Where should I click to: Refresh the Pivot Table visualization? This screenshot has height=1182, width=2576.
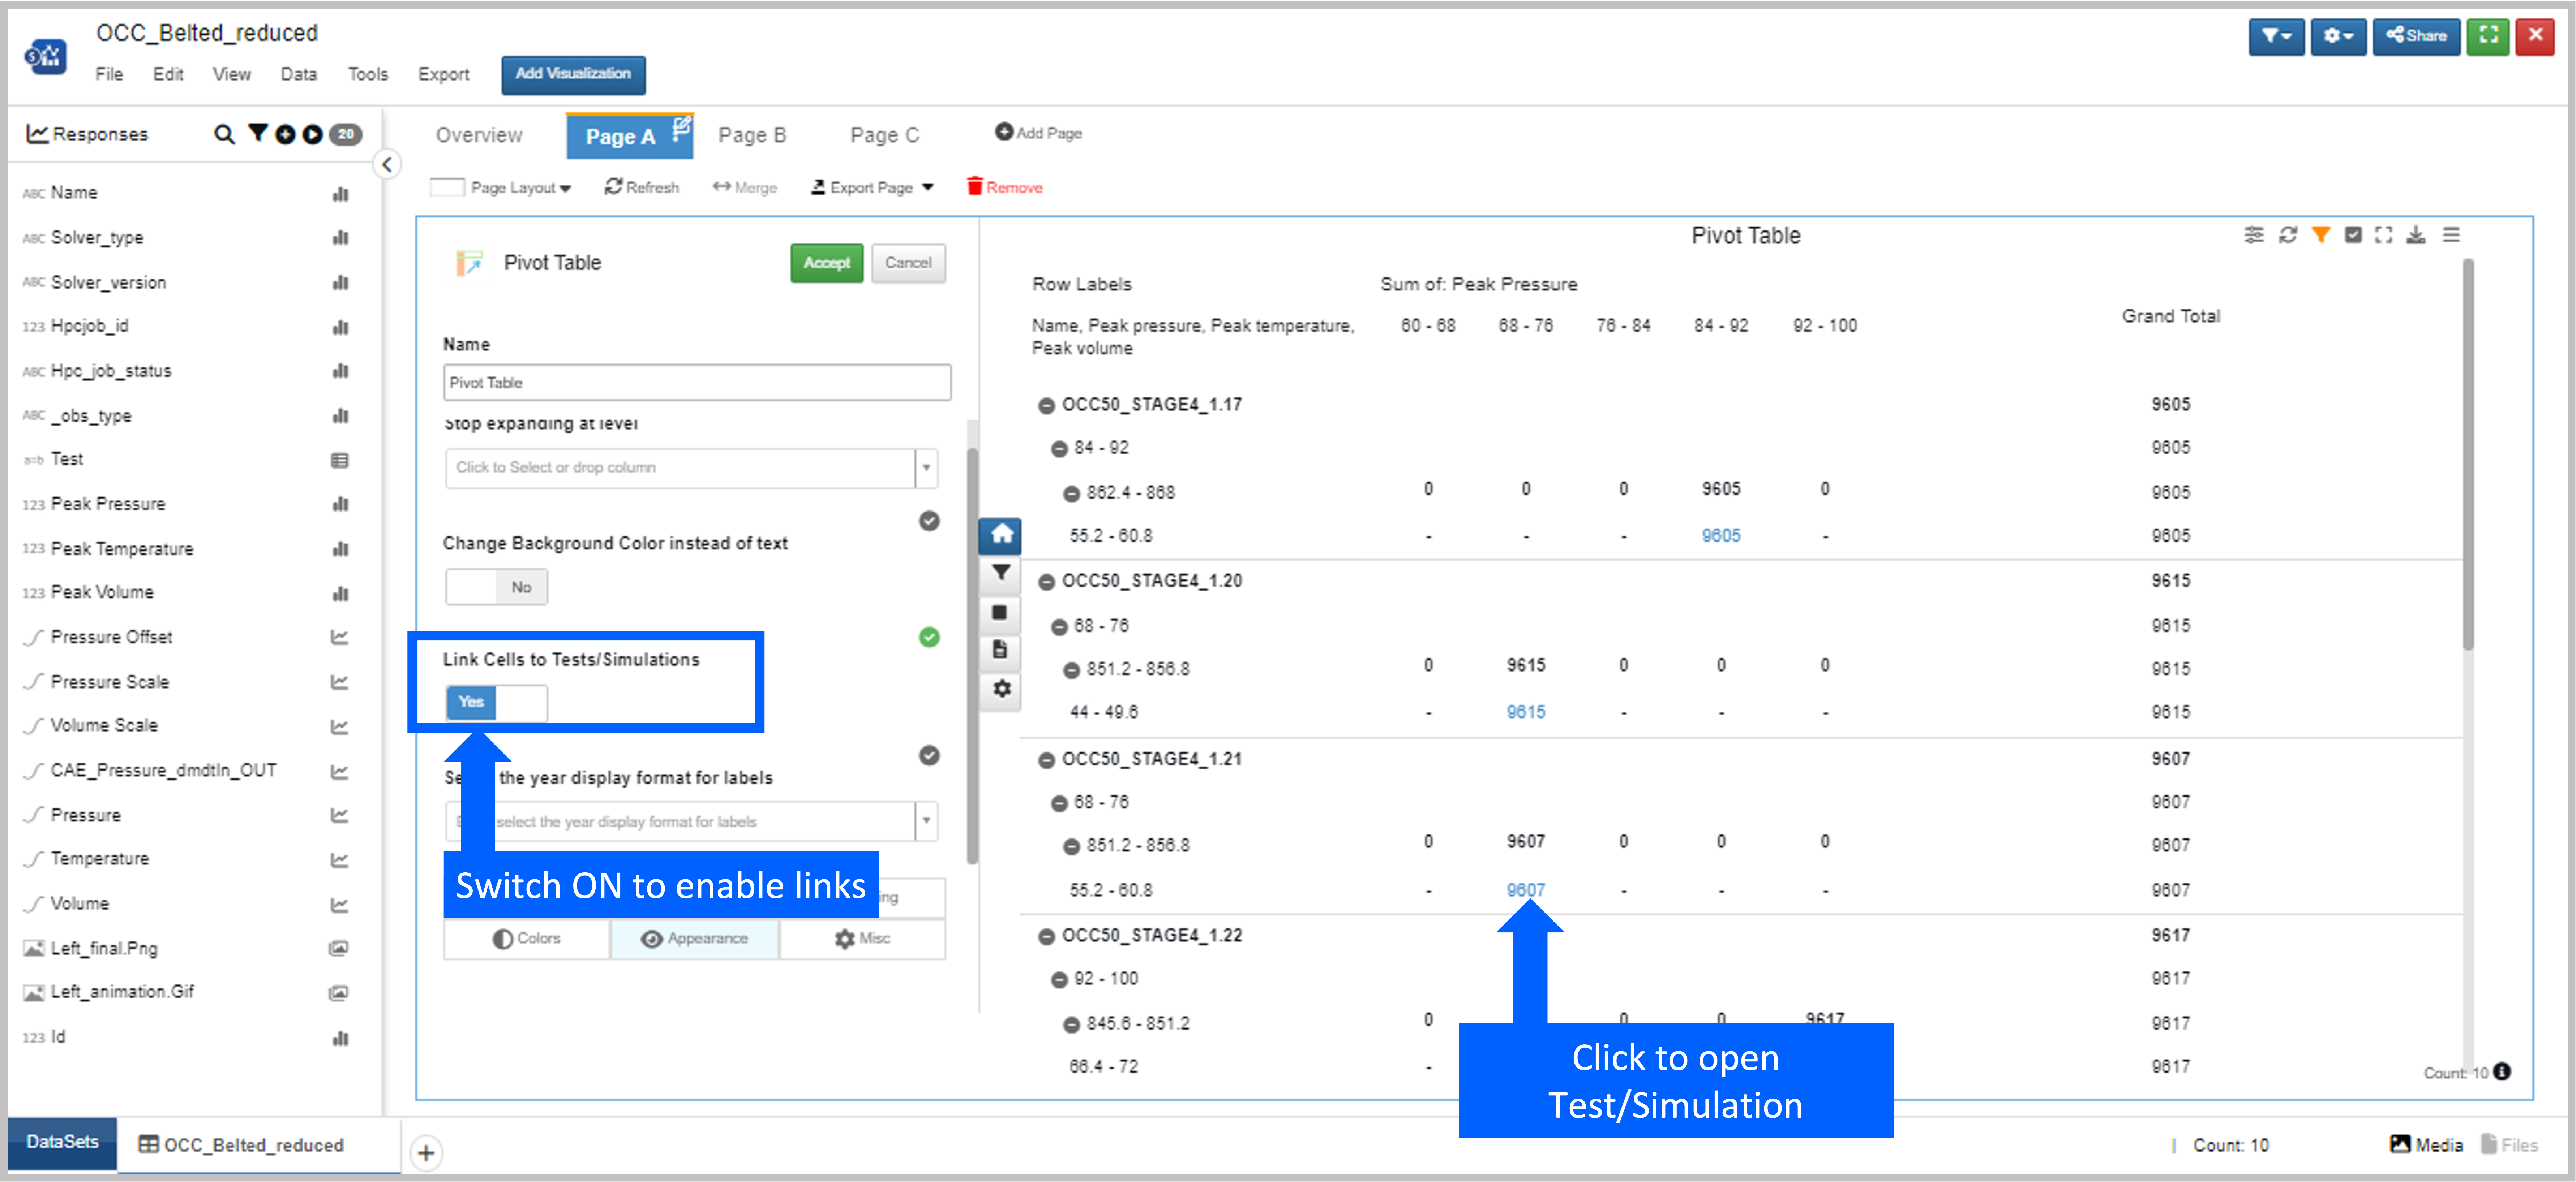pyautogui.click(x=2288, y=235)
